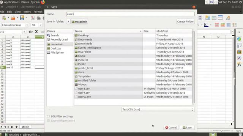Expand the Name Box C10 dropdown

pyautogui.click(x=24, y=32)
